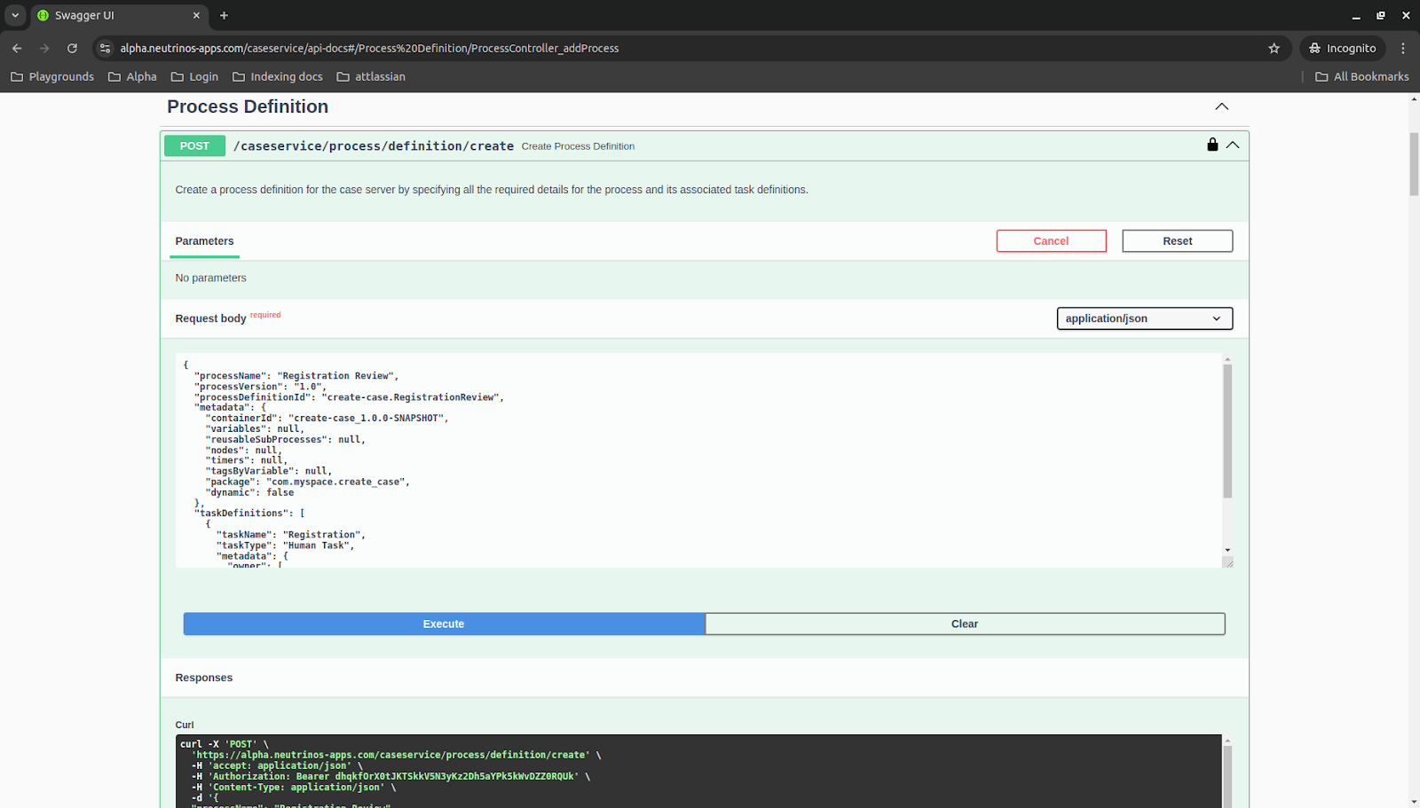Open the Alpha bookmark folder
Image resolution: width=1420 pixels, height=808 pixels.
(x=132, y=76)
